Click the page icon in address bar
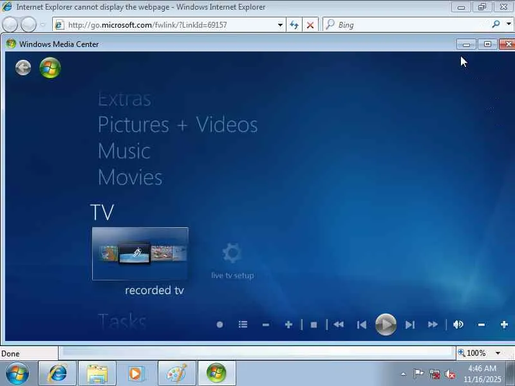Screen dimensions: 515x386 coord(59,25)
